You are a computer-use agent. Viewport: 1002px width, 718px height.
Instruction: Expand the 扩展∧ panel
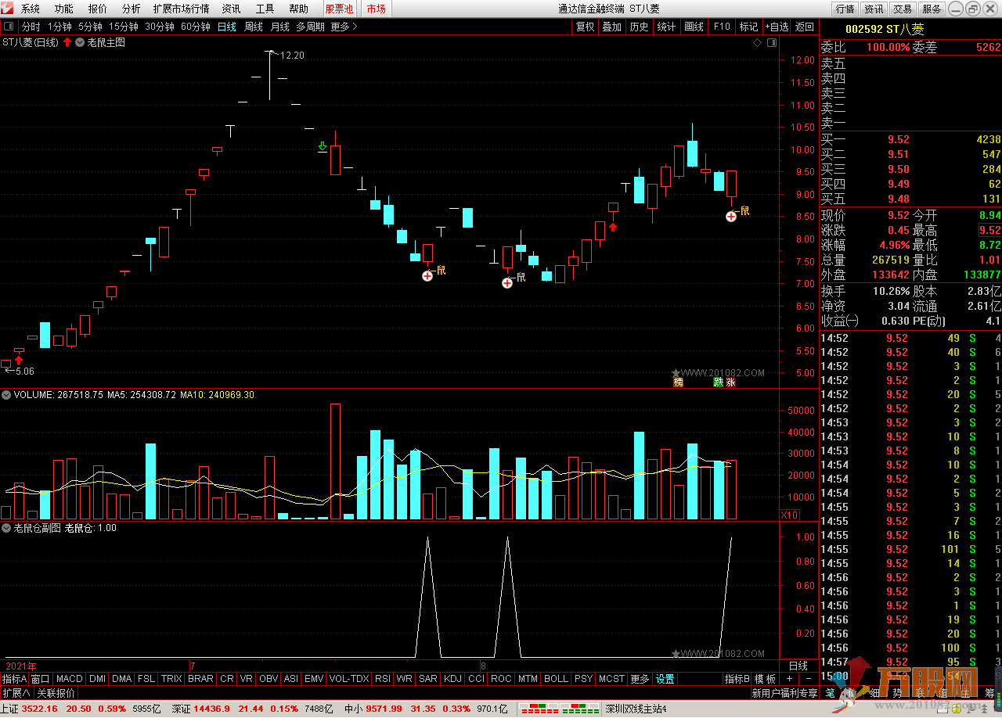[16, 693]
